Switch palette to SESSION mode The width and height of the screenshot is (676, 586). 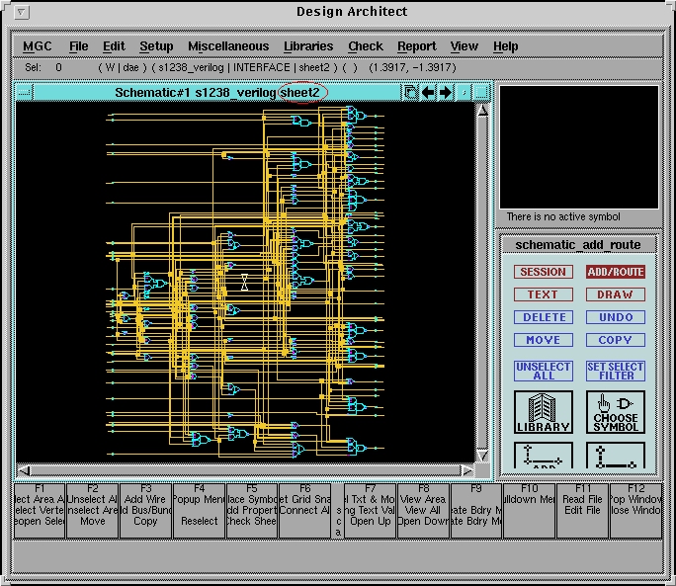543,272
